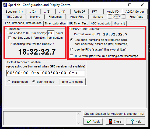
Task: Select Use audio-sampling clock radio button
Action: click(71, 40)
